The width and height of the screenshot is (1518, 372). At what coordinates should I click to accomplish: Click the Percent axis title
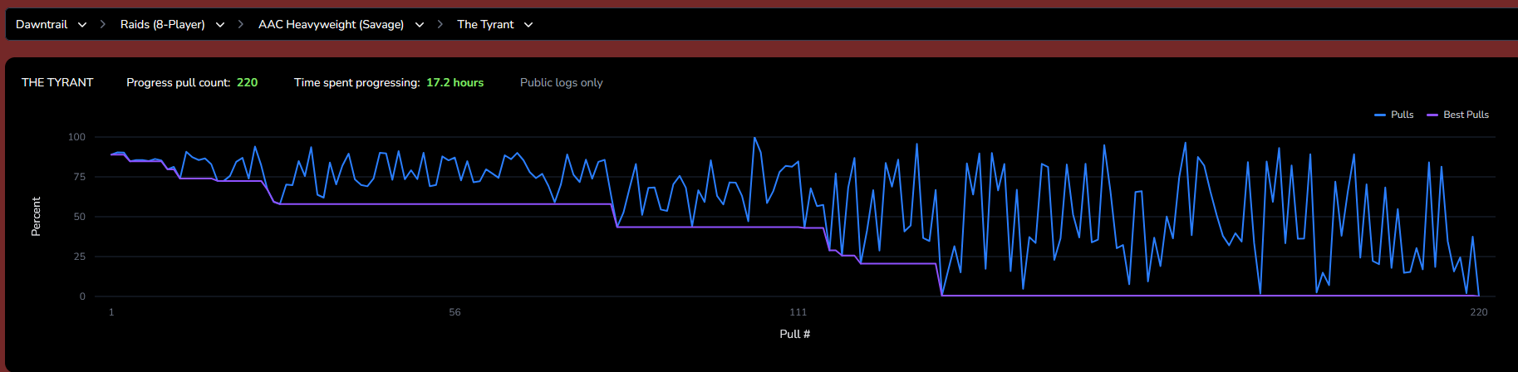point(36,217)
